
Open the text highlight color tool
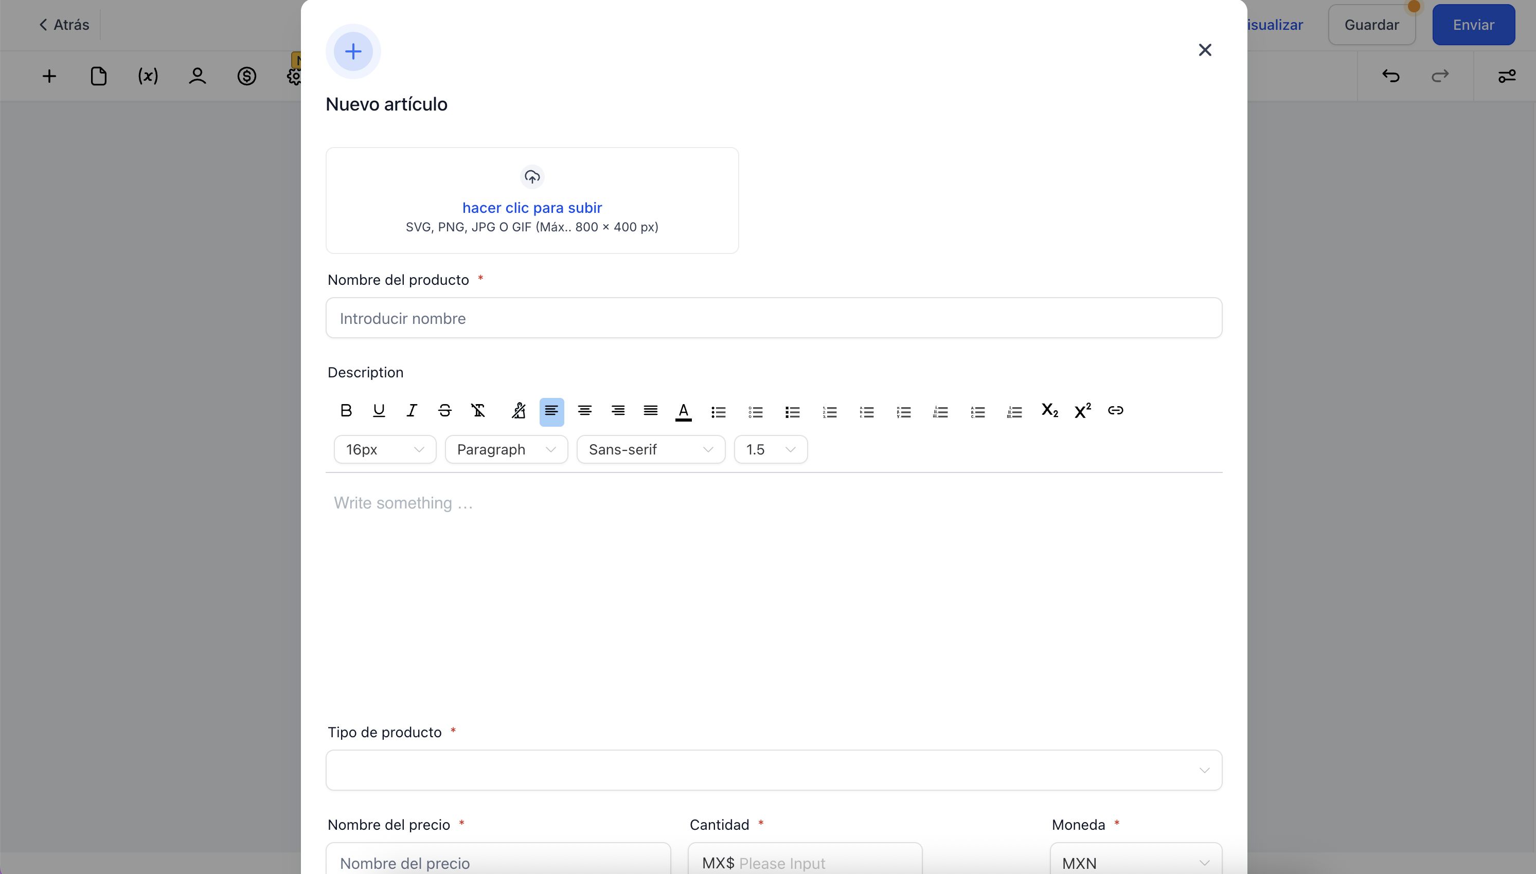[519, 411]
